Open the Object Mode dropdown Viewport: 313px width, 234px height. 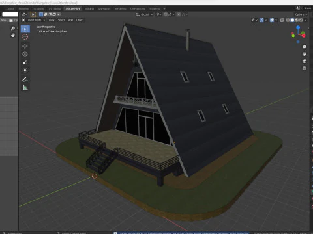33,20
